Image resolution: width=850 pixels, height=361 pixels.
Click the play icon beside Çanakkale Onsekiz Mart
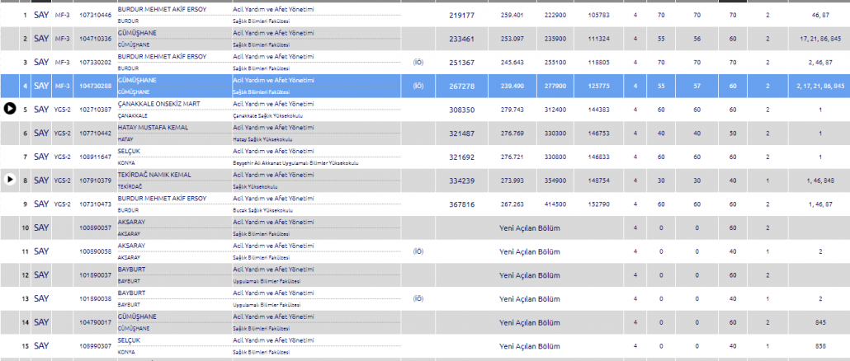pos(11,109)
